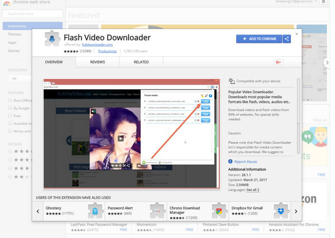335x238 pixels.
Task: Toggle the Runs Offline checkbox
Action: click(x=10, y=100)
